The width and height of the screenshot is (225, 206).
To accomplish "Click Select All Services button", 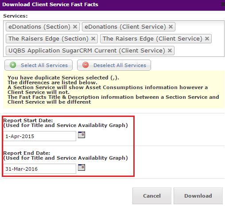I will coord(39,65).
